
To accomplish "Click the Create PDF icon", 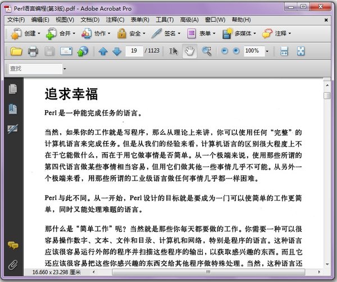I will [16, 34].
